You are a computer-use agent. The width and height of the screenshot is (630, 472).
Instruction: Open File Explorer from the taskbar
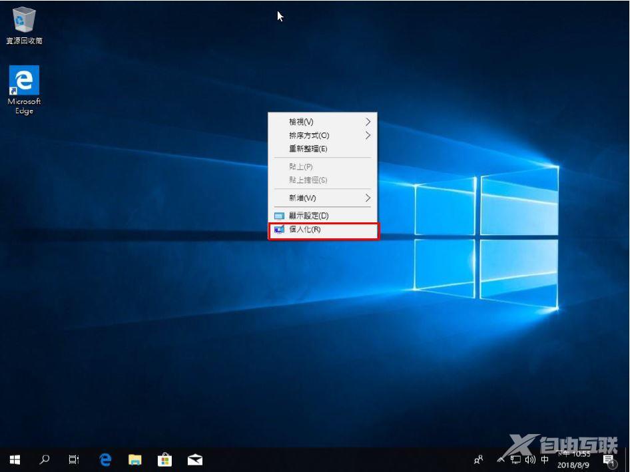coord(135,459)
